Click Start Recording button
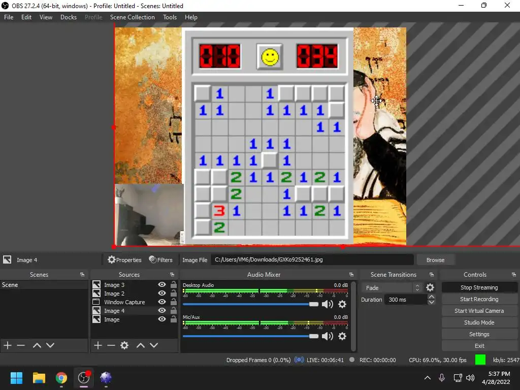 [x=479, y=299]
